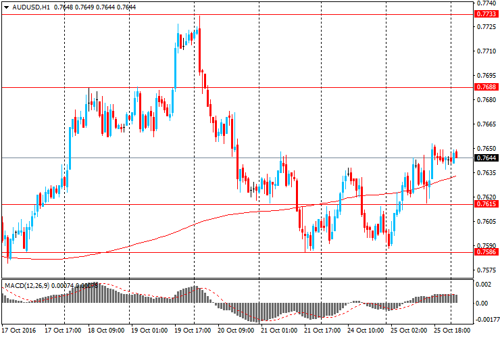The height and width of the screenshot is (338, 500).
Task: Select the AUDUSD,H1 chart title label
Action: point(31,7)
